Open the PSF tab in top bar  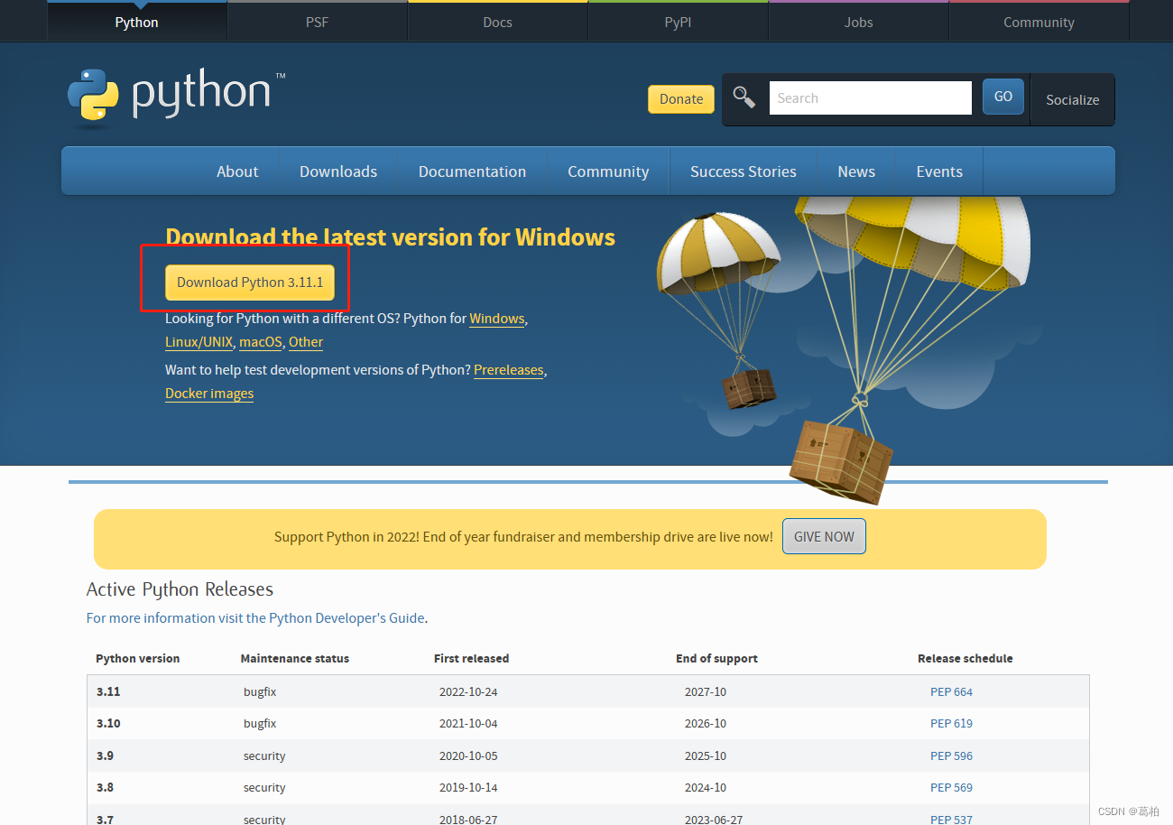[318, 22]
